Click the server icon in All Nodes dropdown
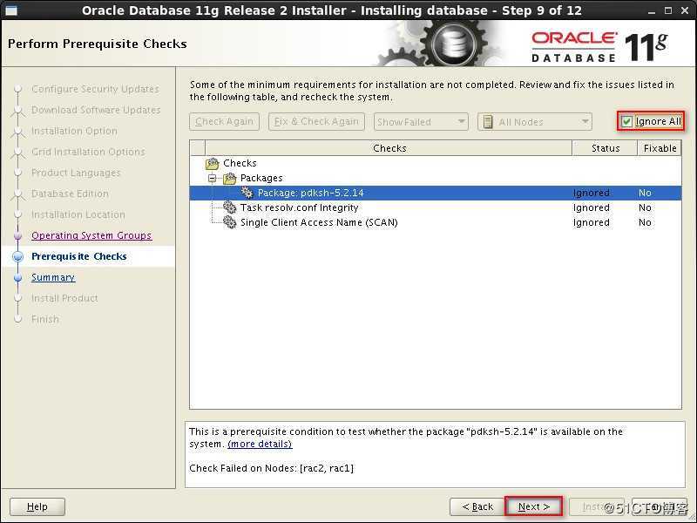Viewport: 697px width, 523px height. pos(488,121)
